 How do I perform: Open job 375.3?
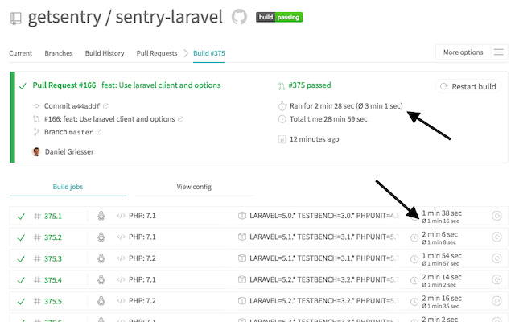tap(53, 258)
